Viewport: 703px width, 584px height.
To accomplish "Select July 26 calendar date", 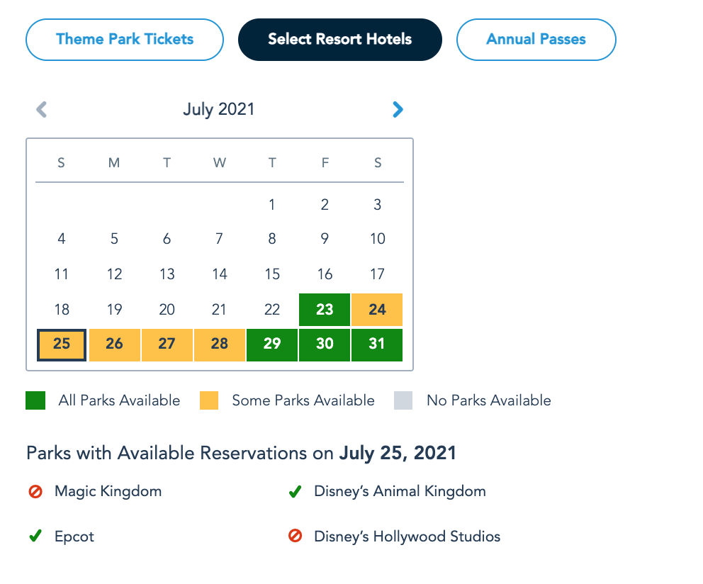I will click(114, 344).
